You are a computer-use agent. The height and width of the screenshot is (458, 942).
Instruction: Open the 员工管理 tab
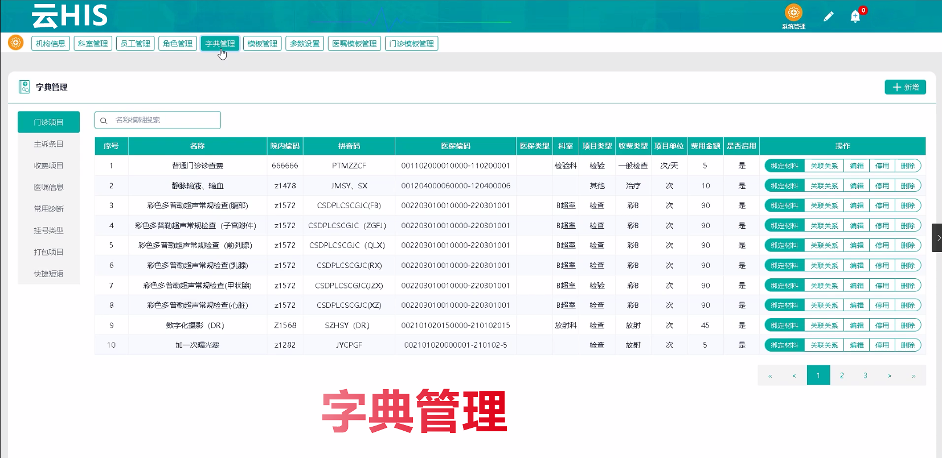(135, 44)
